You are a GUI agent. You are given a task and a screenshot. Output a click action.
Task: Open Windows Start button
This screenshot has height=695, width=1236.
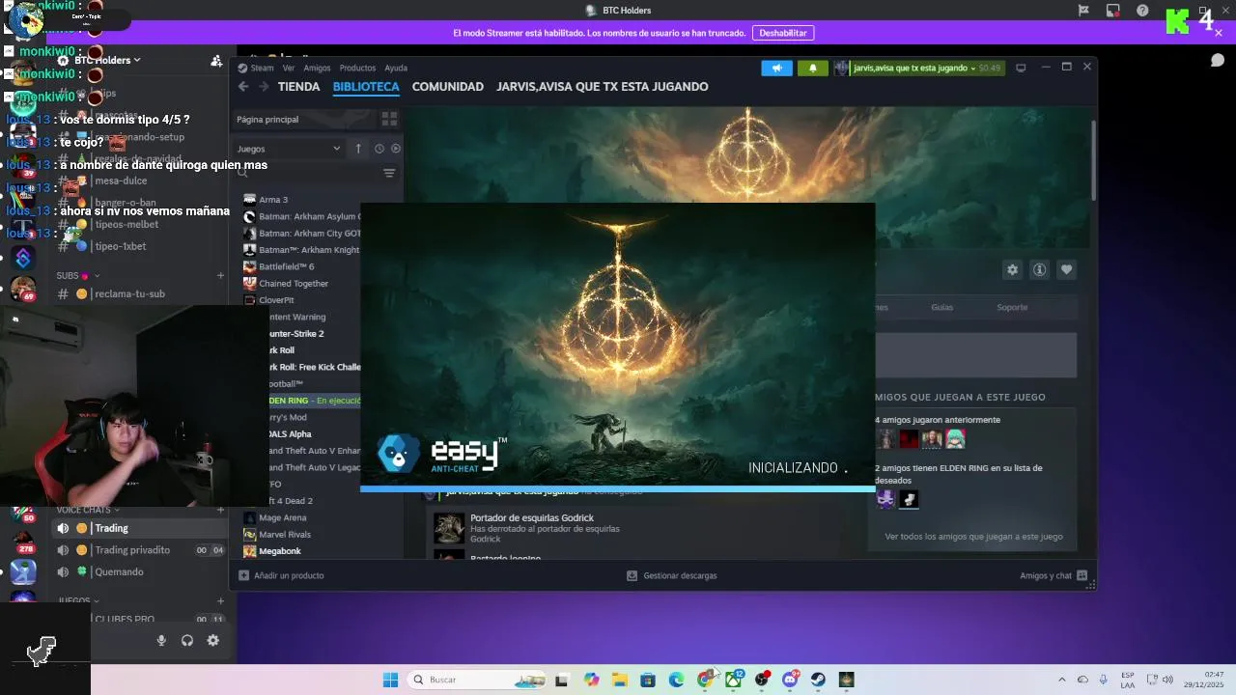tap(390, 680)
